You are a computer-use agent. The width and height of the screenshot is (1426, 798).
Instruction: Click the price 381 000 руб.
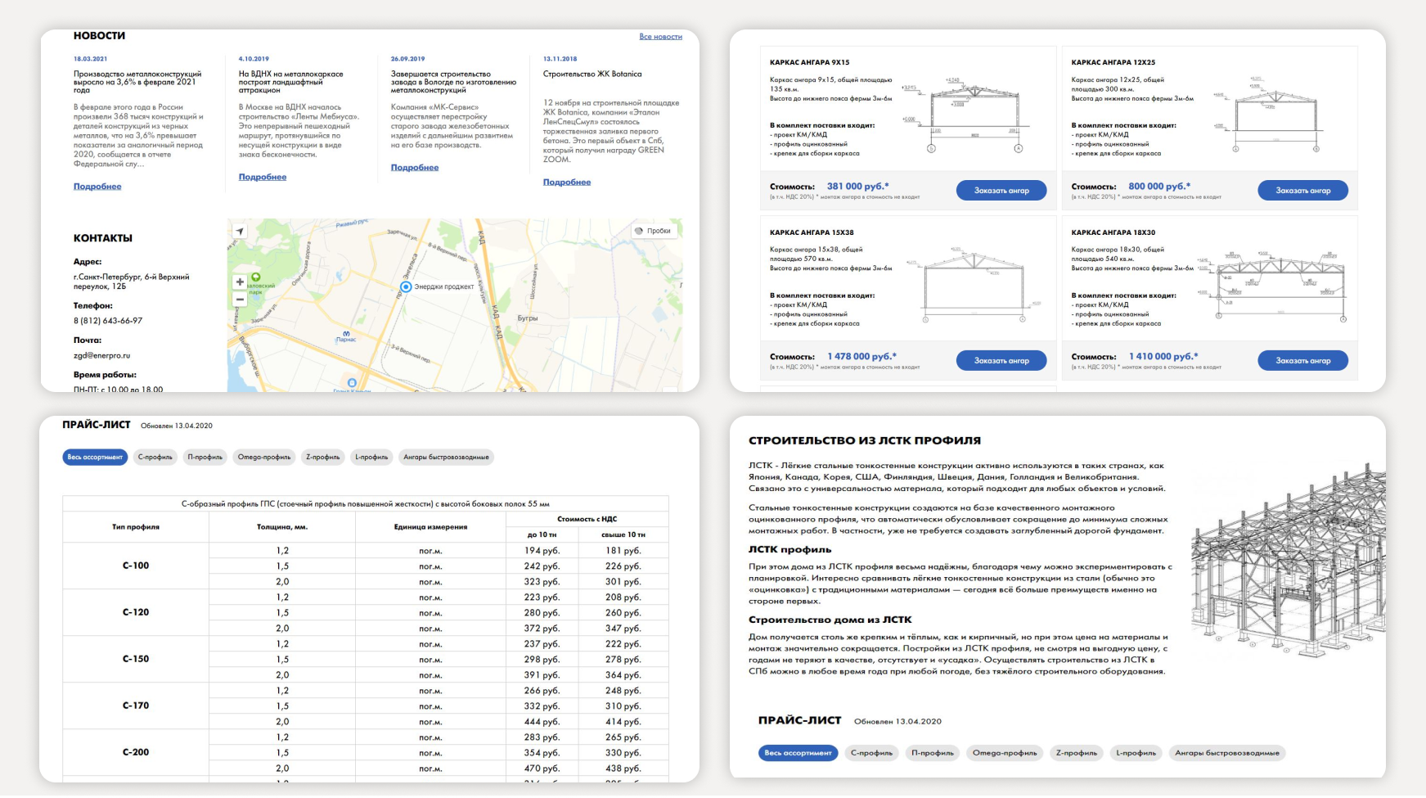(857, 187)
